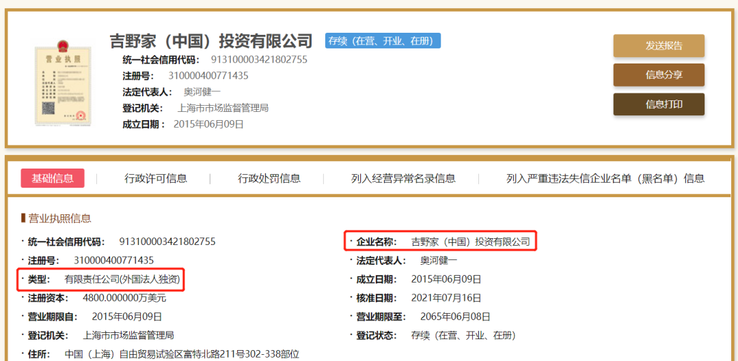The height and width of the screenshot is (361, 738).
Task: Click the 营业期限自 value 2015年06月09日
Action: (x=126, y=317)
